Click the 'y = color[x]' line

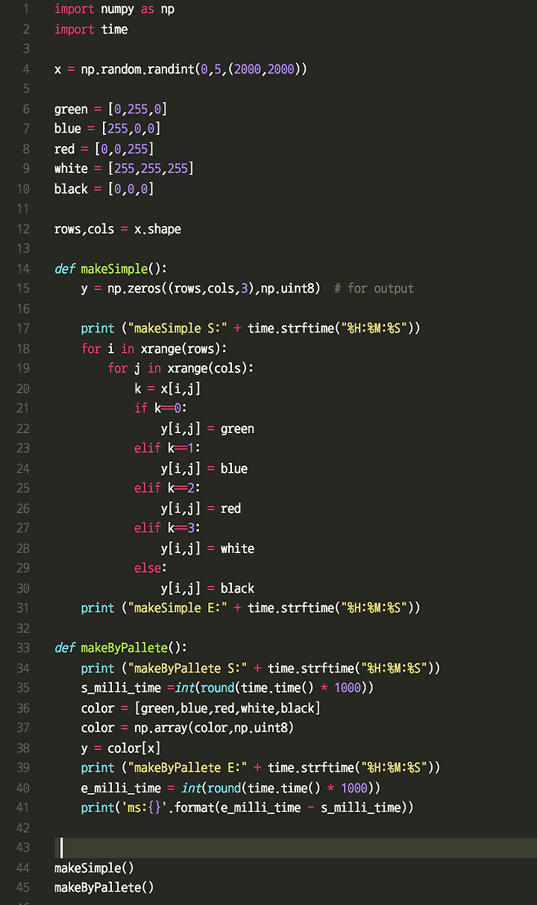point(121,748)
